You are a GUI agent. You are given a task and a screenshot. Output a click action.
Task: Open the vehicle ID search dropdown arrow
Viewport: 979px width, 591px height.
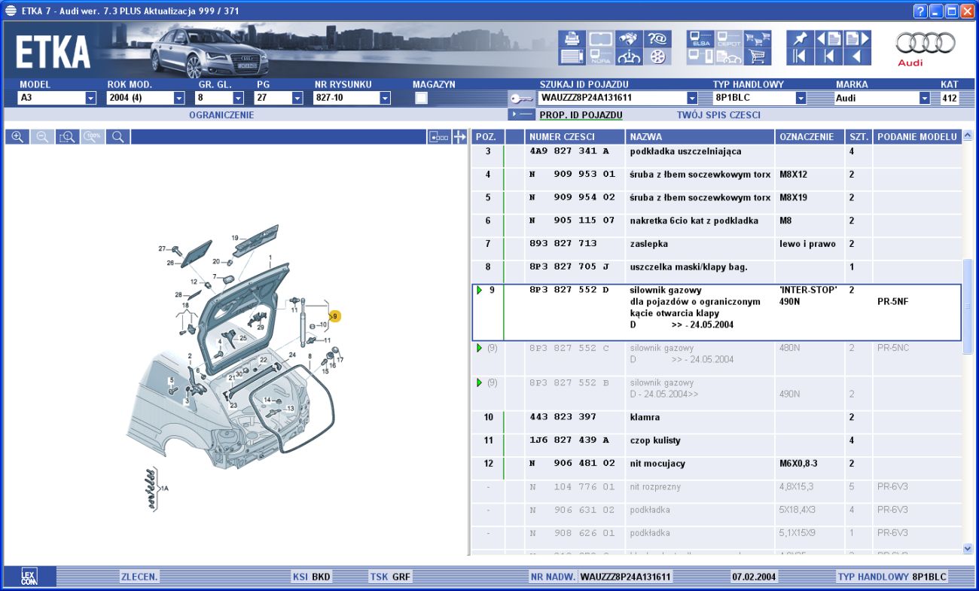(692, 98)
